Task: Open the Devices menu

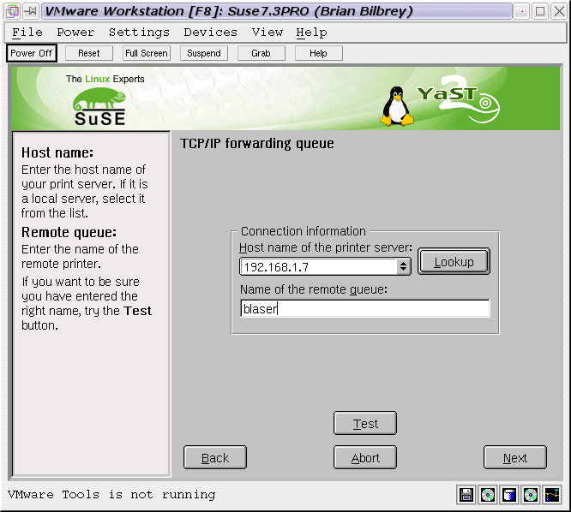Action: coord(210,33)
